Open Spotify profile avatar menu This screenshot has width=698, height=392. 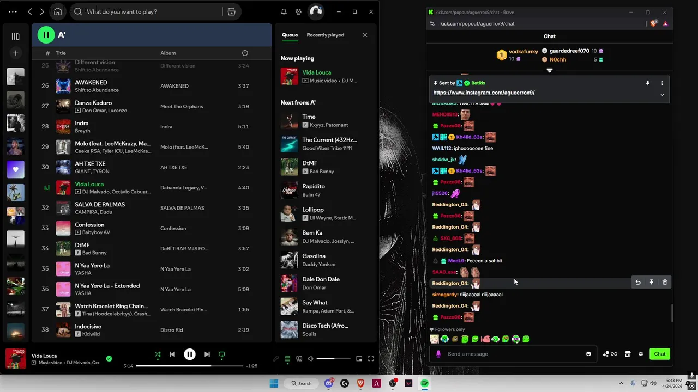pos(316,11)
